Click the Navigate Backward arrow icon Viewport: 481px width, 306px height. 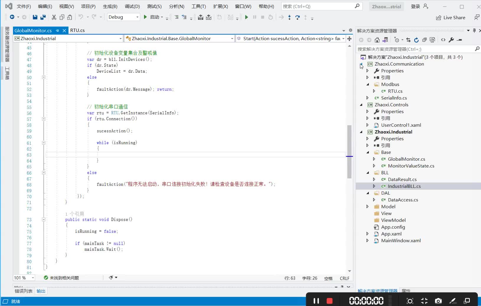click(12, 17)
